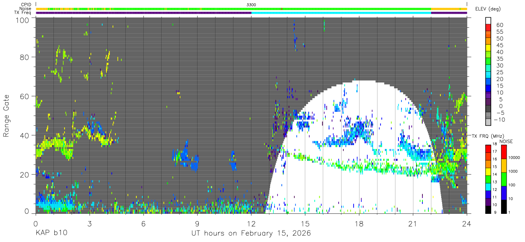Select the CPID value 3300
This screenshot has height=242, width=525.
(251, 5)
